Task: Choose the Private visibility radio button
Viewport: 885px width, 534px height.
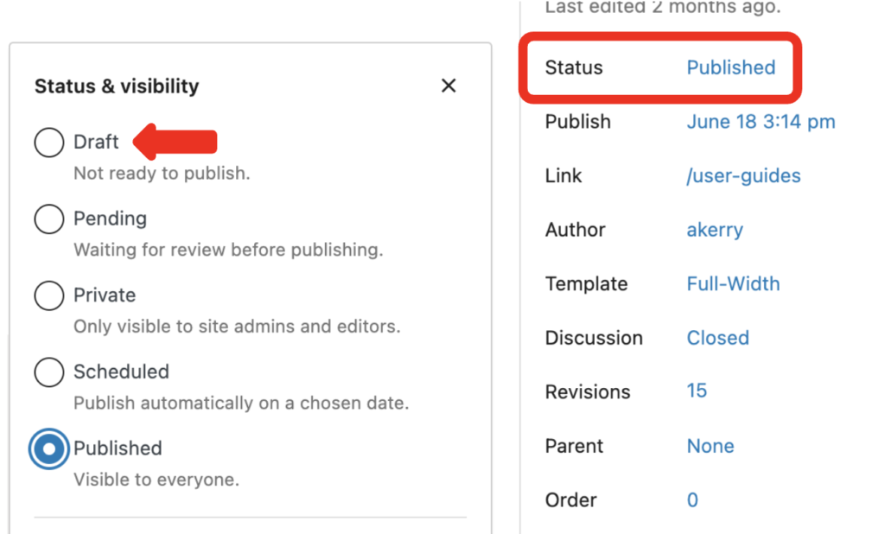Action: click(x=49, y=296)
